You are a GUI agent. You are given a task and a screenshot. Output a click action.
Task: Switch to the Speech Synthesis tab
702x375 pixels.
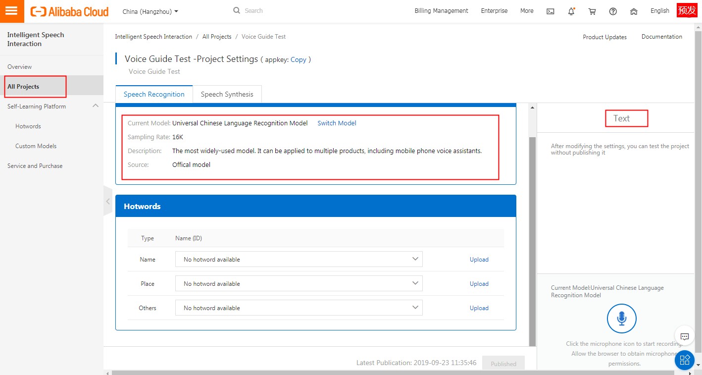point(227,94)
